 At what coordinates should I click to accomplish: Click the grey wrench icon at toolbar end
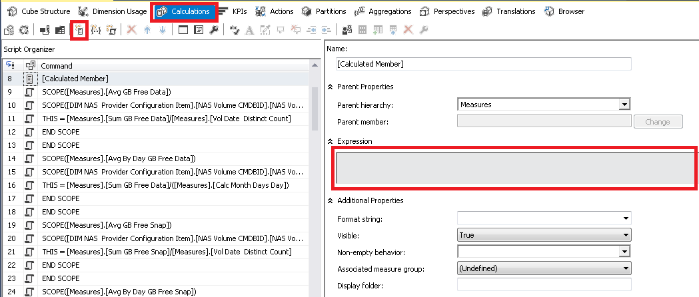[x=424, y=30]
